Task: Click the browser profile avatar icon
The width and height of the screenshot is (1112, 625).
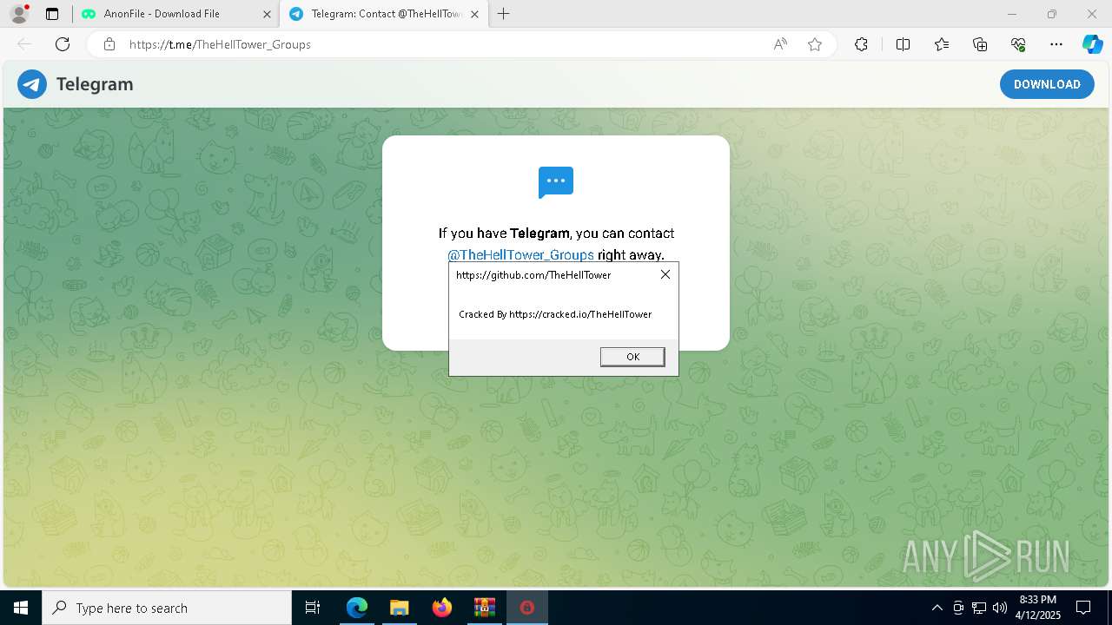Action: coord(19,14)
